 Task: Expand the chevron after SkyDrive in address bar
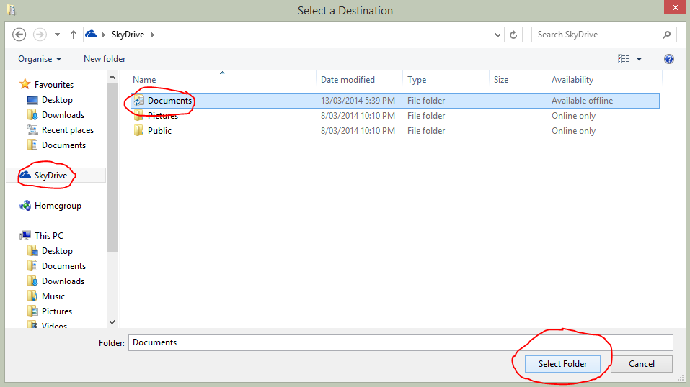pos(153,35)
